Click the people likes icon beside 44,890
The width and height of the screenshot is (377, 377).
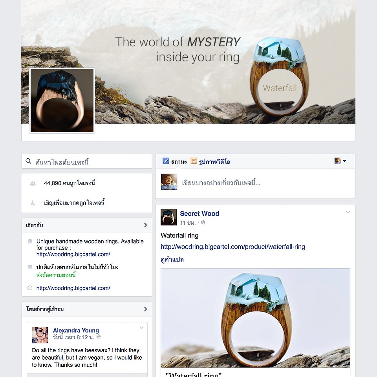(x=33, y=183)
